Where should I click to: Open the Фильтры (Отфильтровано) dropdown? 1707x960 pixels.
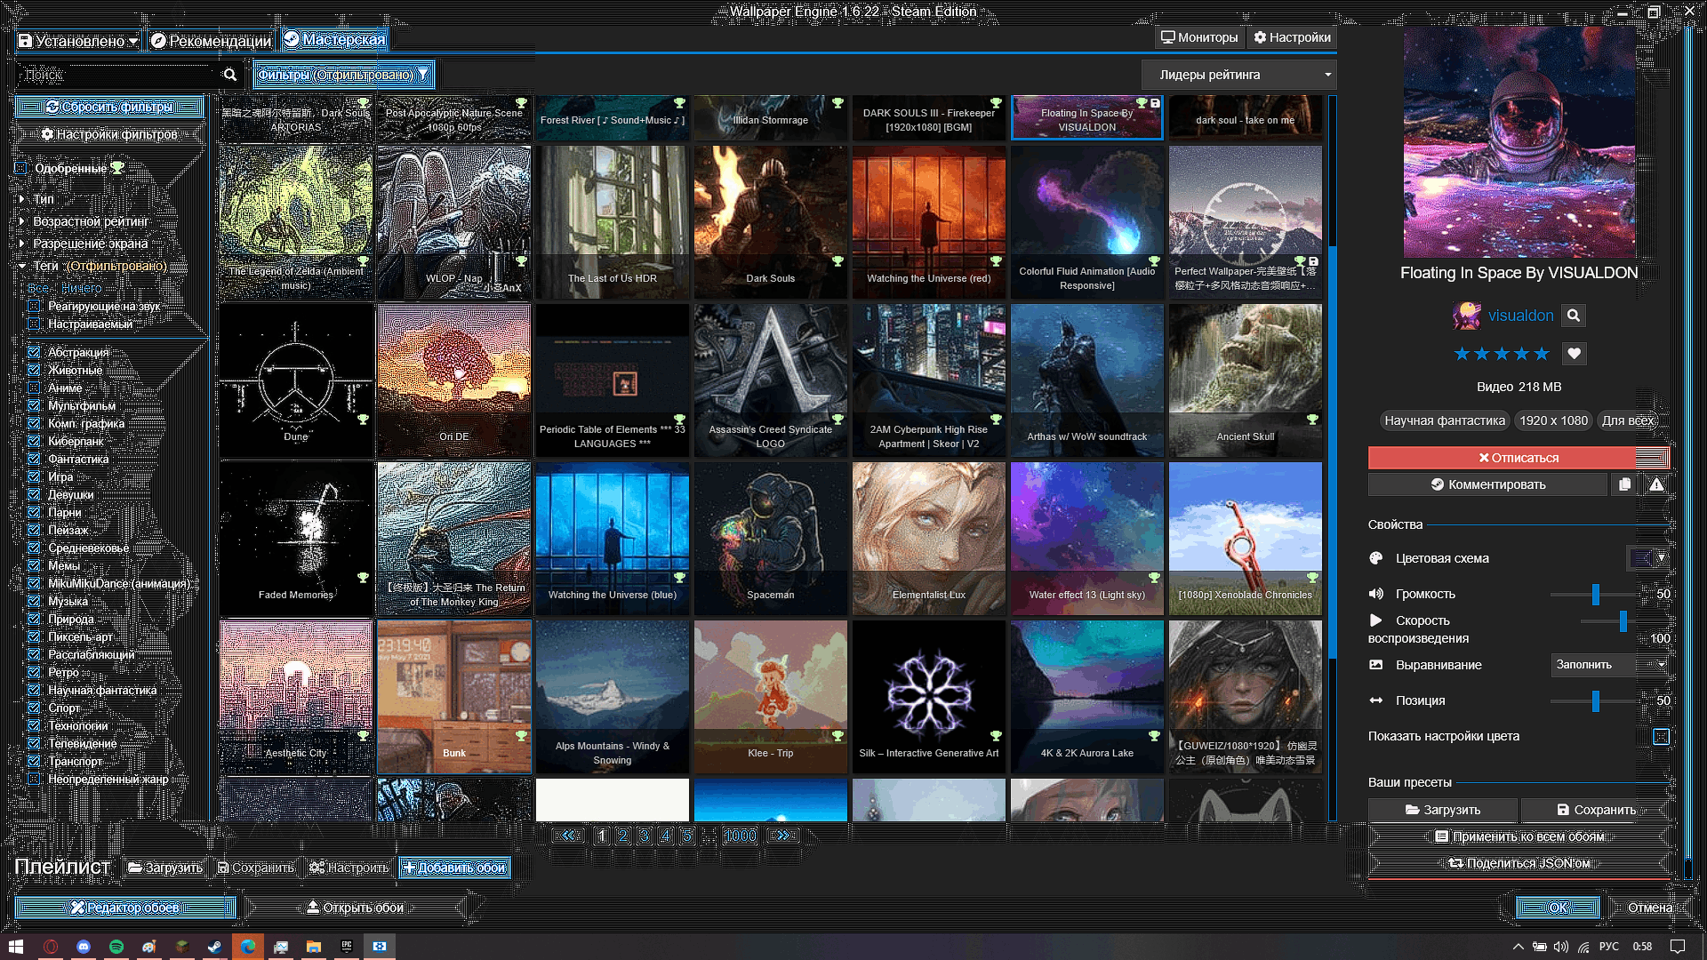(x=343, y=75)
